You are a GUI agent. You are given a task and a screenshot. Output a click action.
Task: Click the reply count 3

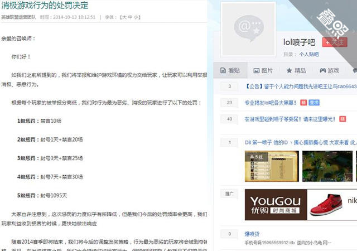point(229,86)
